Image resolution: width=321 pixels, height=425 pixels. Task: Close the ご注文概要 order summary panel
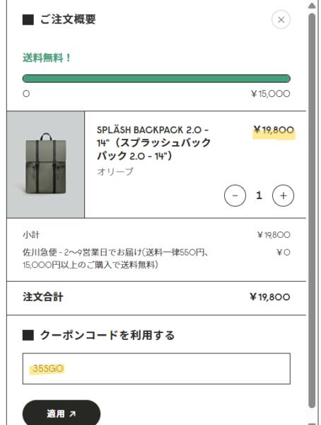[281, 20]
